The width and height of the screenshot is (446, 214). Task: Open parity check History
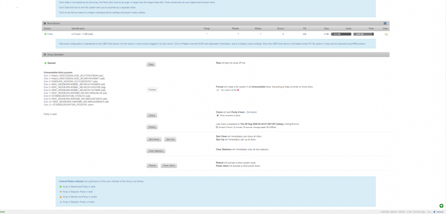pyautogui.click(x=152, y=127)
